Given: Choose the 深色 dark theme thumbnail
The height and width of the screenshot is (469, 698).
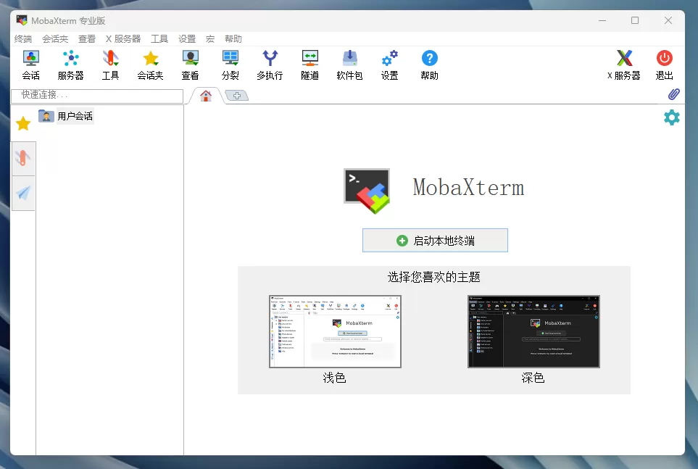Looking at the screenshot, I should 533,331.
